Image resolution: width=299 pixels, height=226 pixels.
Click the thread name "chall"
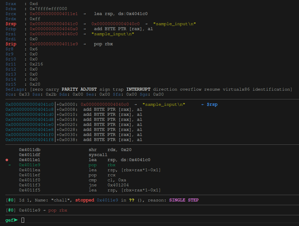pos(62,200)
